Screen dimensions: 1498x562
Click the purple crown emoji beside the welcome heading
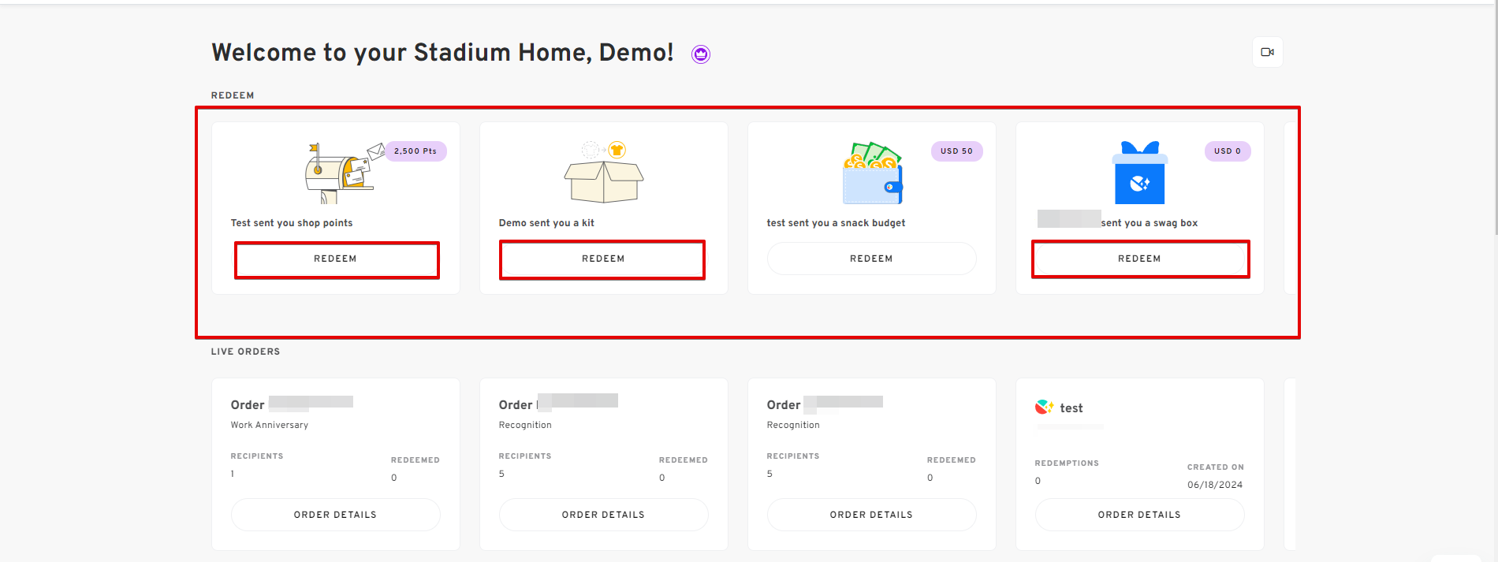tap(700, 53)
